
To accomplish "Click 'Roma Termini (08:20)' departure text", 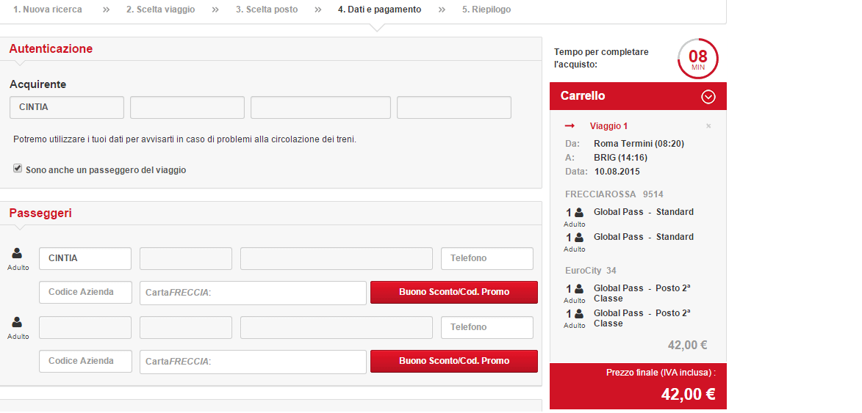I will [639, 144].
